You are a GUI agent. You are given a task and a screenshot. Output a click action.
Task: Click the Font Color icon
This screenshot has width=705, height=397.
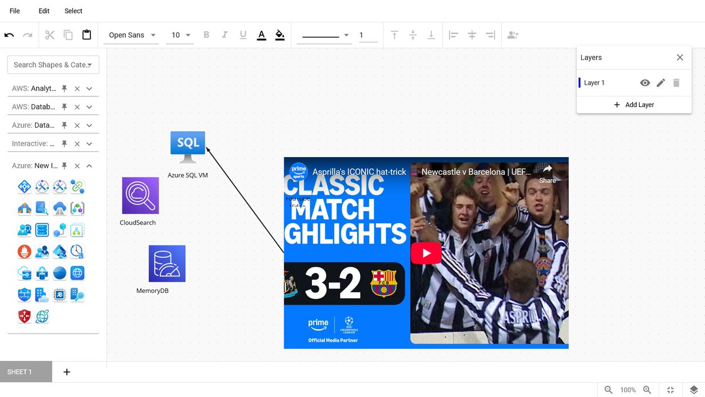click(x=261, y=35)
